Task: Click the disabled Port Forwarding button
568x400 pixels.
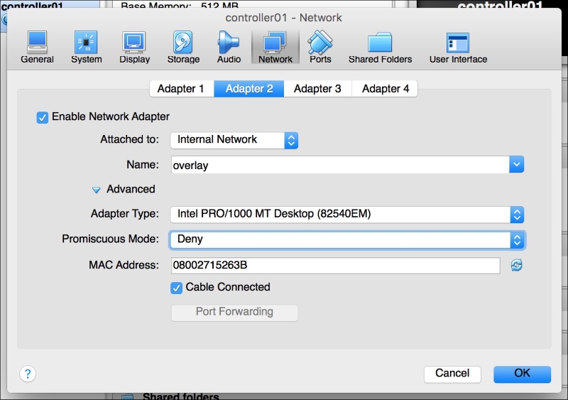Action: pyautogui.click(x=234, y=313)
